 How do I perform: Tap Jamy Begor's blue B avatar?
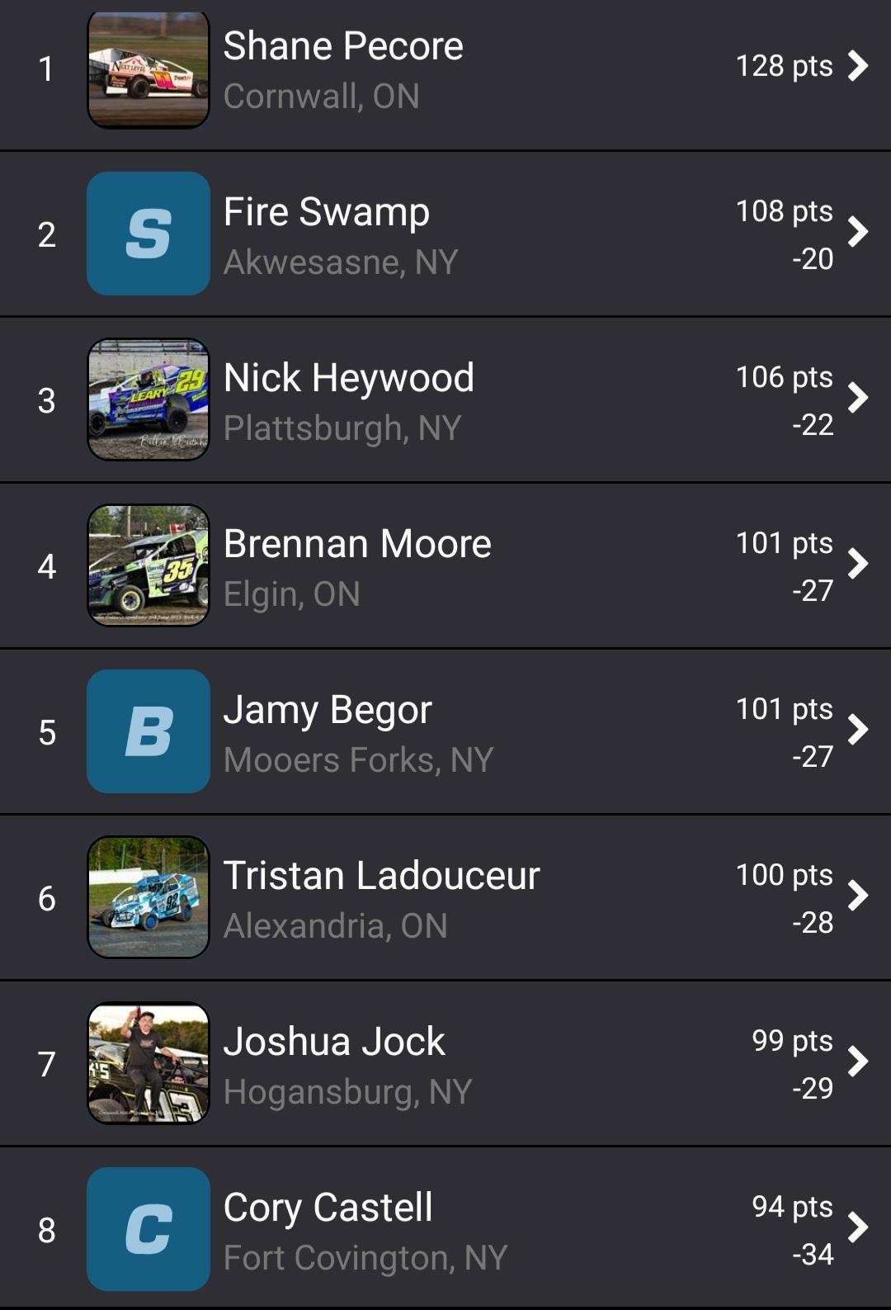[x=148, y=731]
